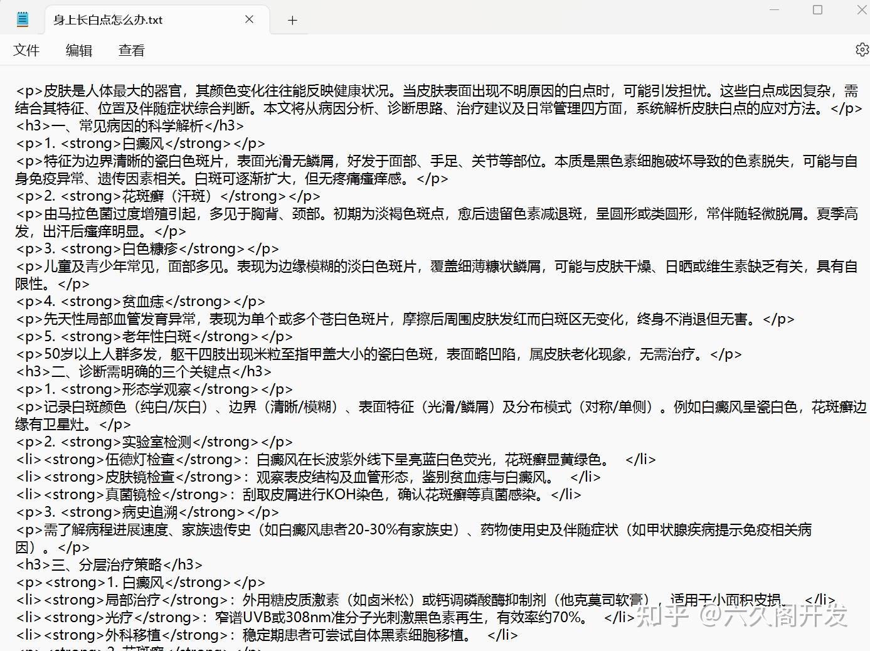Screen dimensions: 870x651
Task: Open the 文件 menu
Action: 26,50
